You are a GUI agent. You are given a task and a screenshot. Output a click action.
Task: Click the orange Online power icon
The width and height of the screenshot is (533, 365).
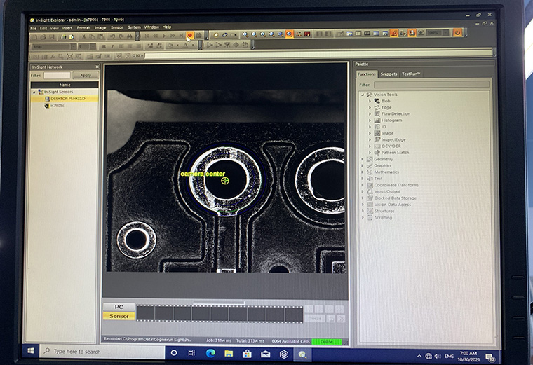(x=457, y=33)
